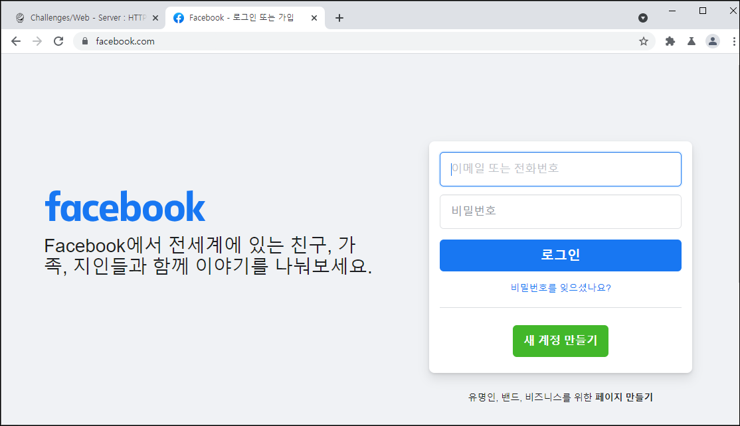
Task: Open a new tab with plus button
Action: point(339,18)
